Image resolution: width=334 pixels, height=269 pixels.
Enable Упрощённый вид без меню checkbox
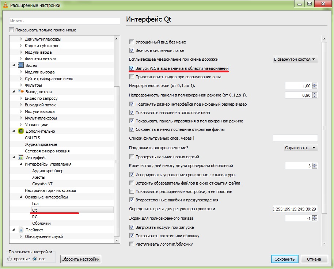pyautogui.click(x=132, y=42)
